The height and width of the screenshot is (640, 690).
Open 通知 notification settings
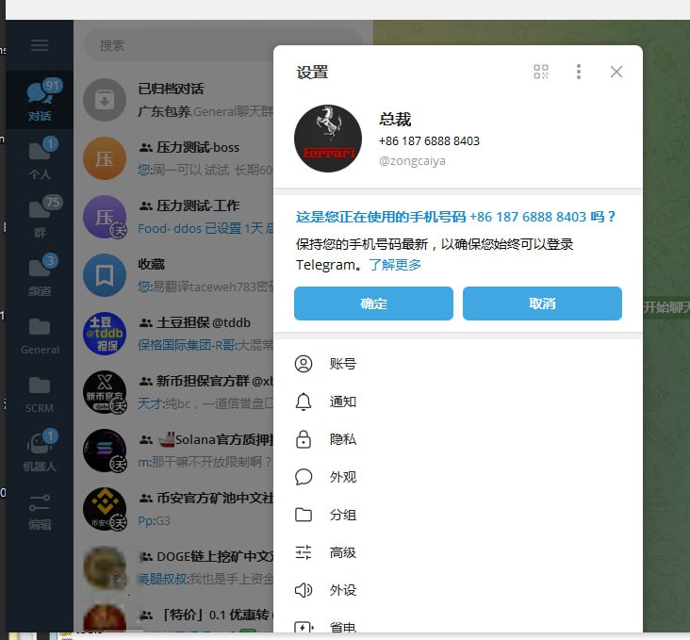[343, 402]
